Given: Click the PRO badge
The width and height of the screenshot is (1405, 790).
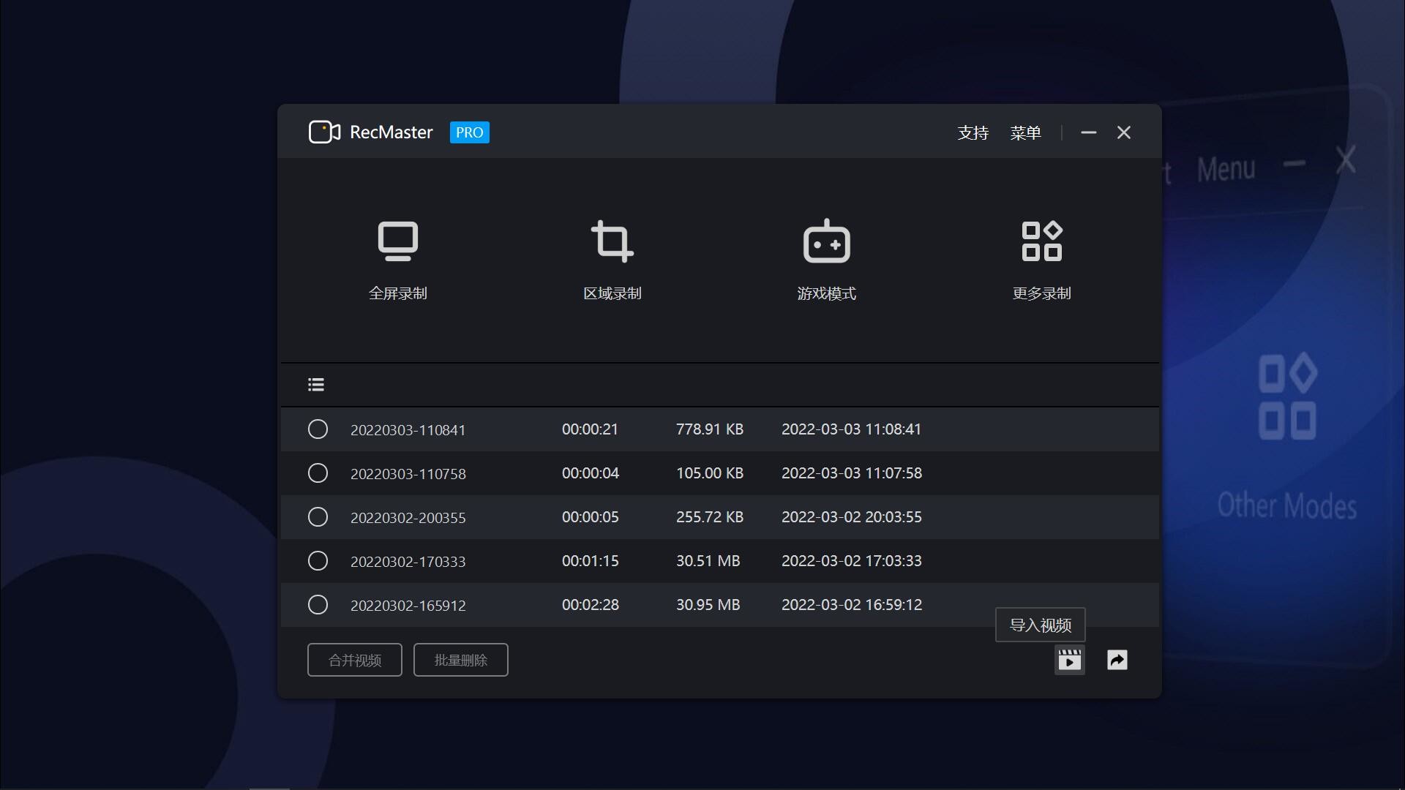Looking at the screenshot, I should [x=469, y=132].
